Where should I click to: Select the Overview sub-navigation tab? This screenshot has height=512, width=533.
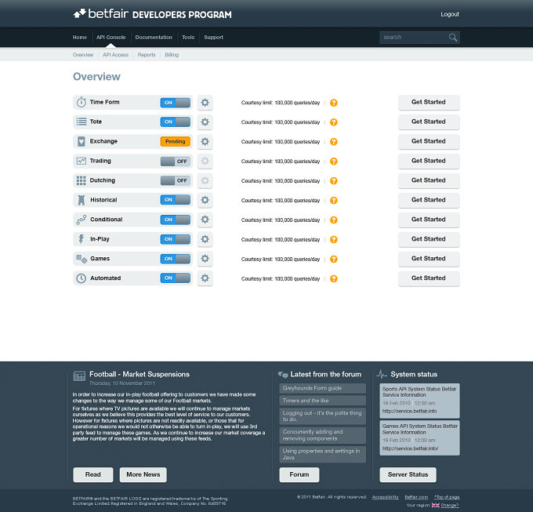[83, 55]
